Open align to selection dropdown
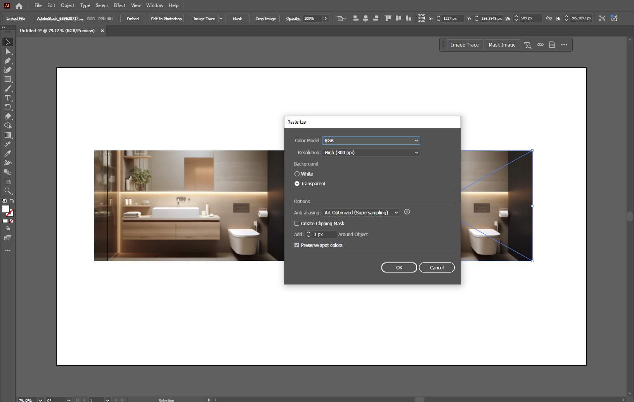The image size is (634, 402). coord(341,18)
